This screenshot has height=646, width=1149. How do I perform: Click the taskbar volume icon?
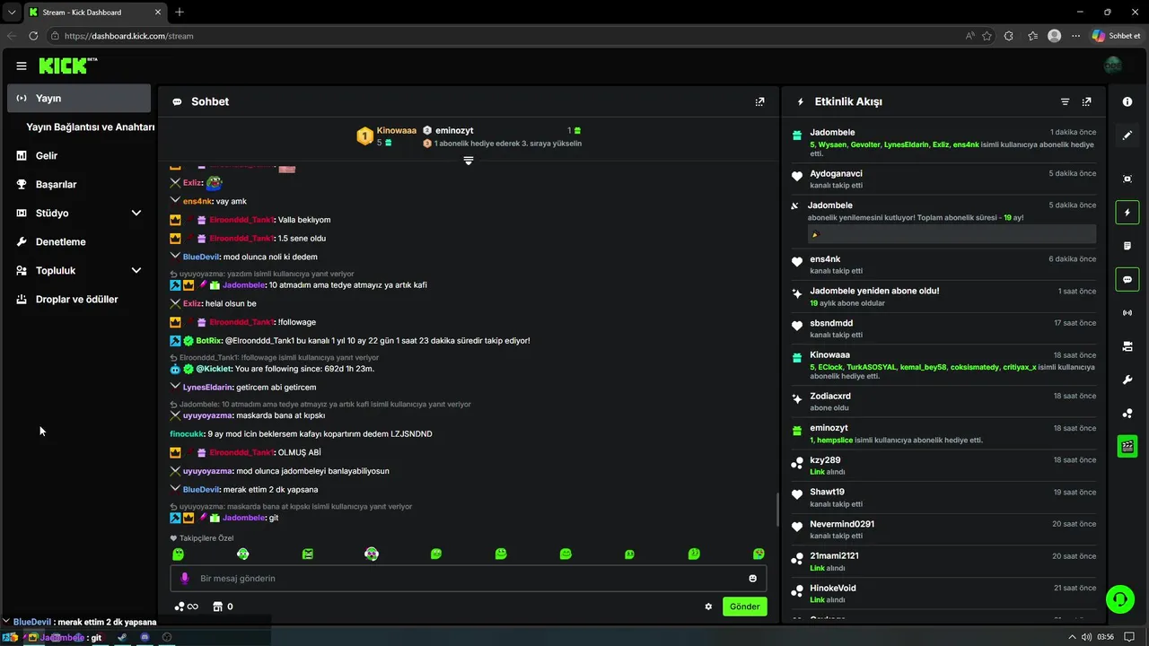[1087, 637]
